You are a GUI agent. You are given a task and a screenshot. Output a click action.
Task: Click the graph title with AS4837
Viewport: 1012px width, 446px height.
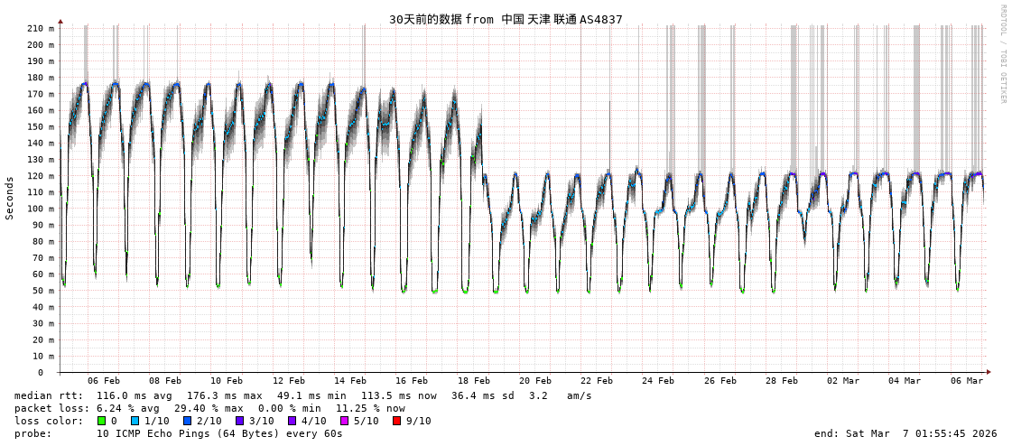click(506, 19)
